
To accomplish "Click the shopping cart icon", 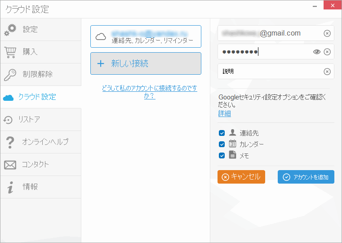I will (x=10, y=53).
